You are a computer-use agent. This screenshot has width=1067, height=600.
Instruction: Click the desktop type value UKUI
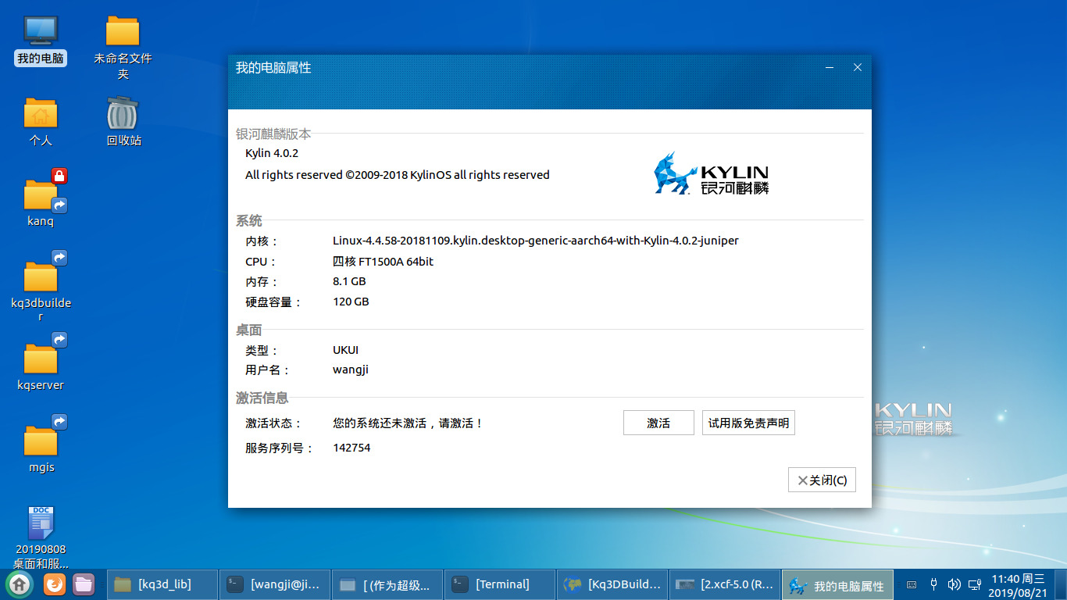(x=345, y=350)
